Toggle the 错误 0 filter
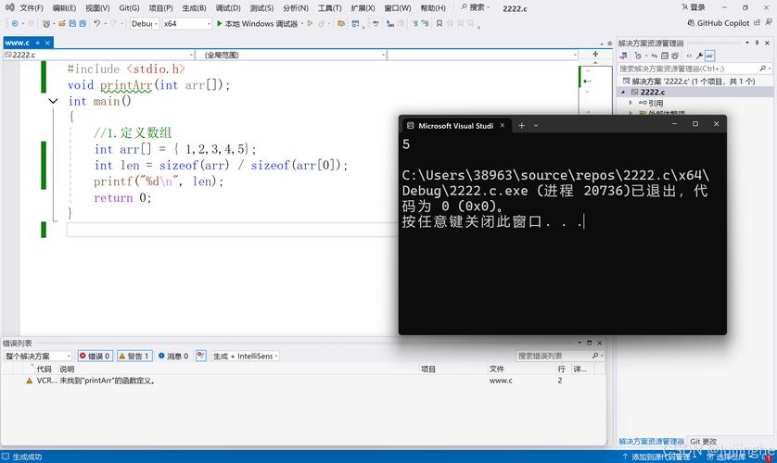The image size is (777, 463). click(96, 357)
